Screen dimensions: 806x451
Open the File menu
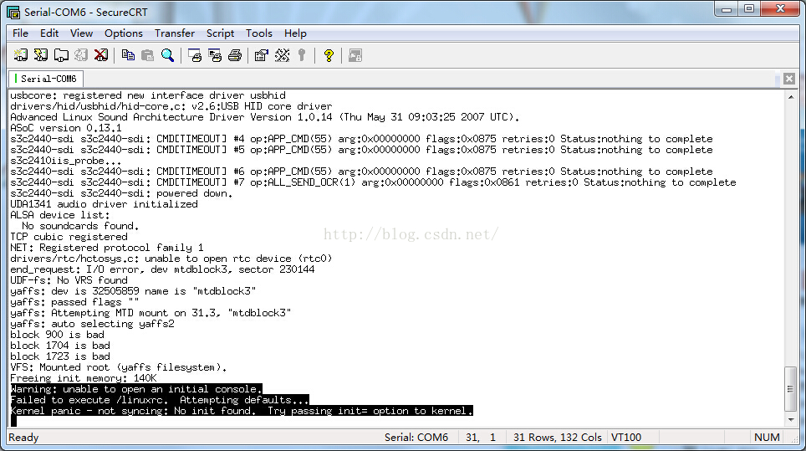21,33
